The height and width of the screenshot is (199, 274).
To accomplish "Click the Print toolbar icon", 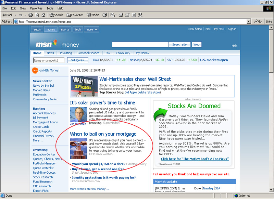I will pos(121,15).
